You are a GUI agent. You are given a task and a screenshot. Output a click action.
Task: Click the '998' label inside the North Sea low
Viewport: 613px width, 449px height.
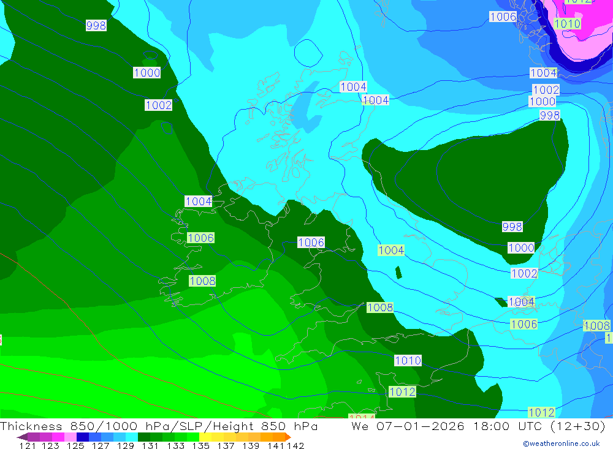[x=512, y=227]
